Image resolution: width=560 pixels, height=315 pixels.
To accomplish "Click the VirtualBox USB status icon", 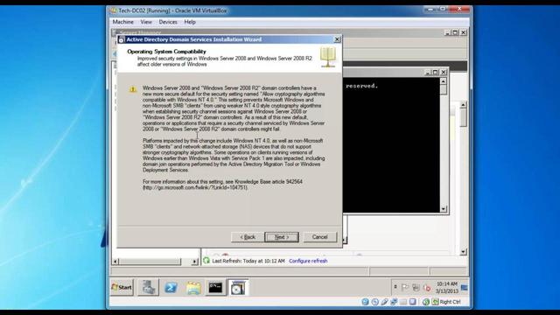I will [x=384, y=302].
